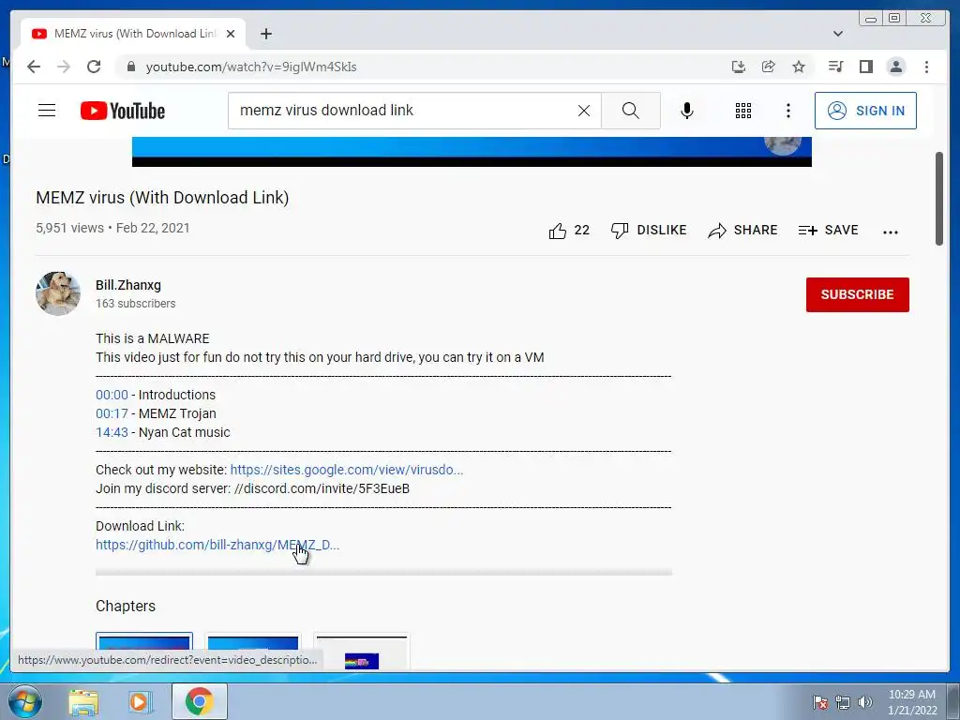This screenshot has height=720, width=960.
Task: Click video title 'MEMZ virus (With Download Link)'
Action: click(162, 198)
